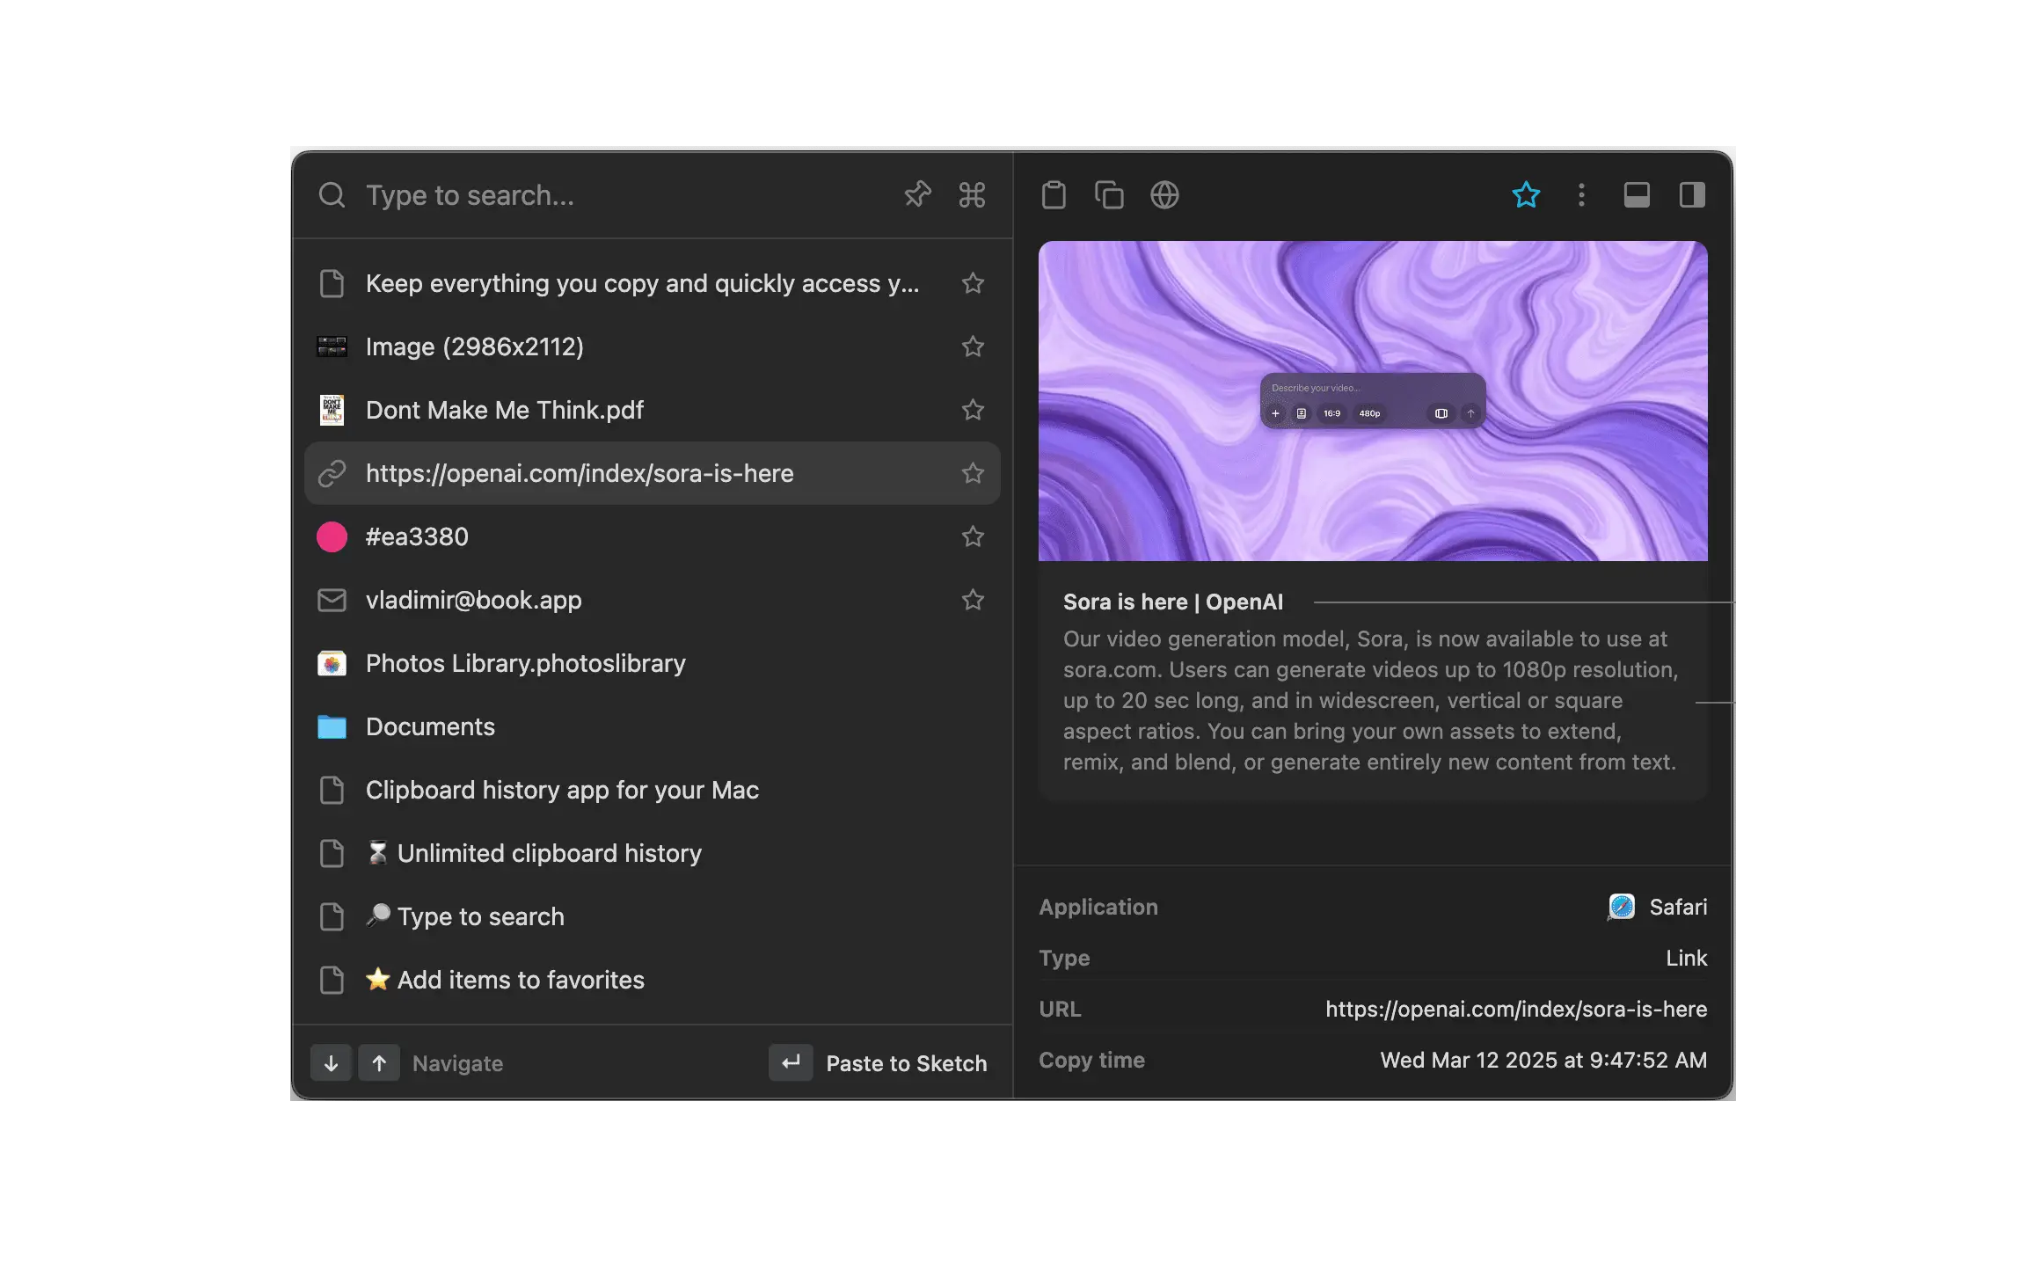Screen dimensions: 2028x1284
Task: Click the navigate up arrow control
Action: click(x=379, y=1062)
